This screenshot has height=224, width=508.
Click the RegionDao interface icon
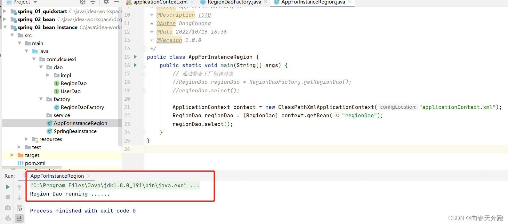[x=57, y=83]
